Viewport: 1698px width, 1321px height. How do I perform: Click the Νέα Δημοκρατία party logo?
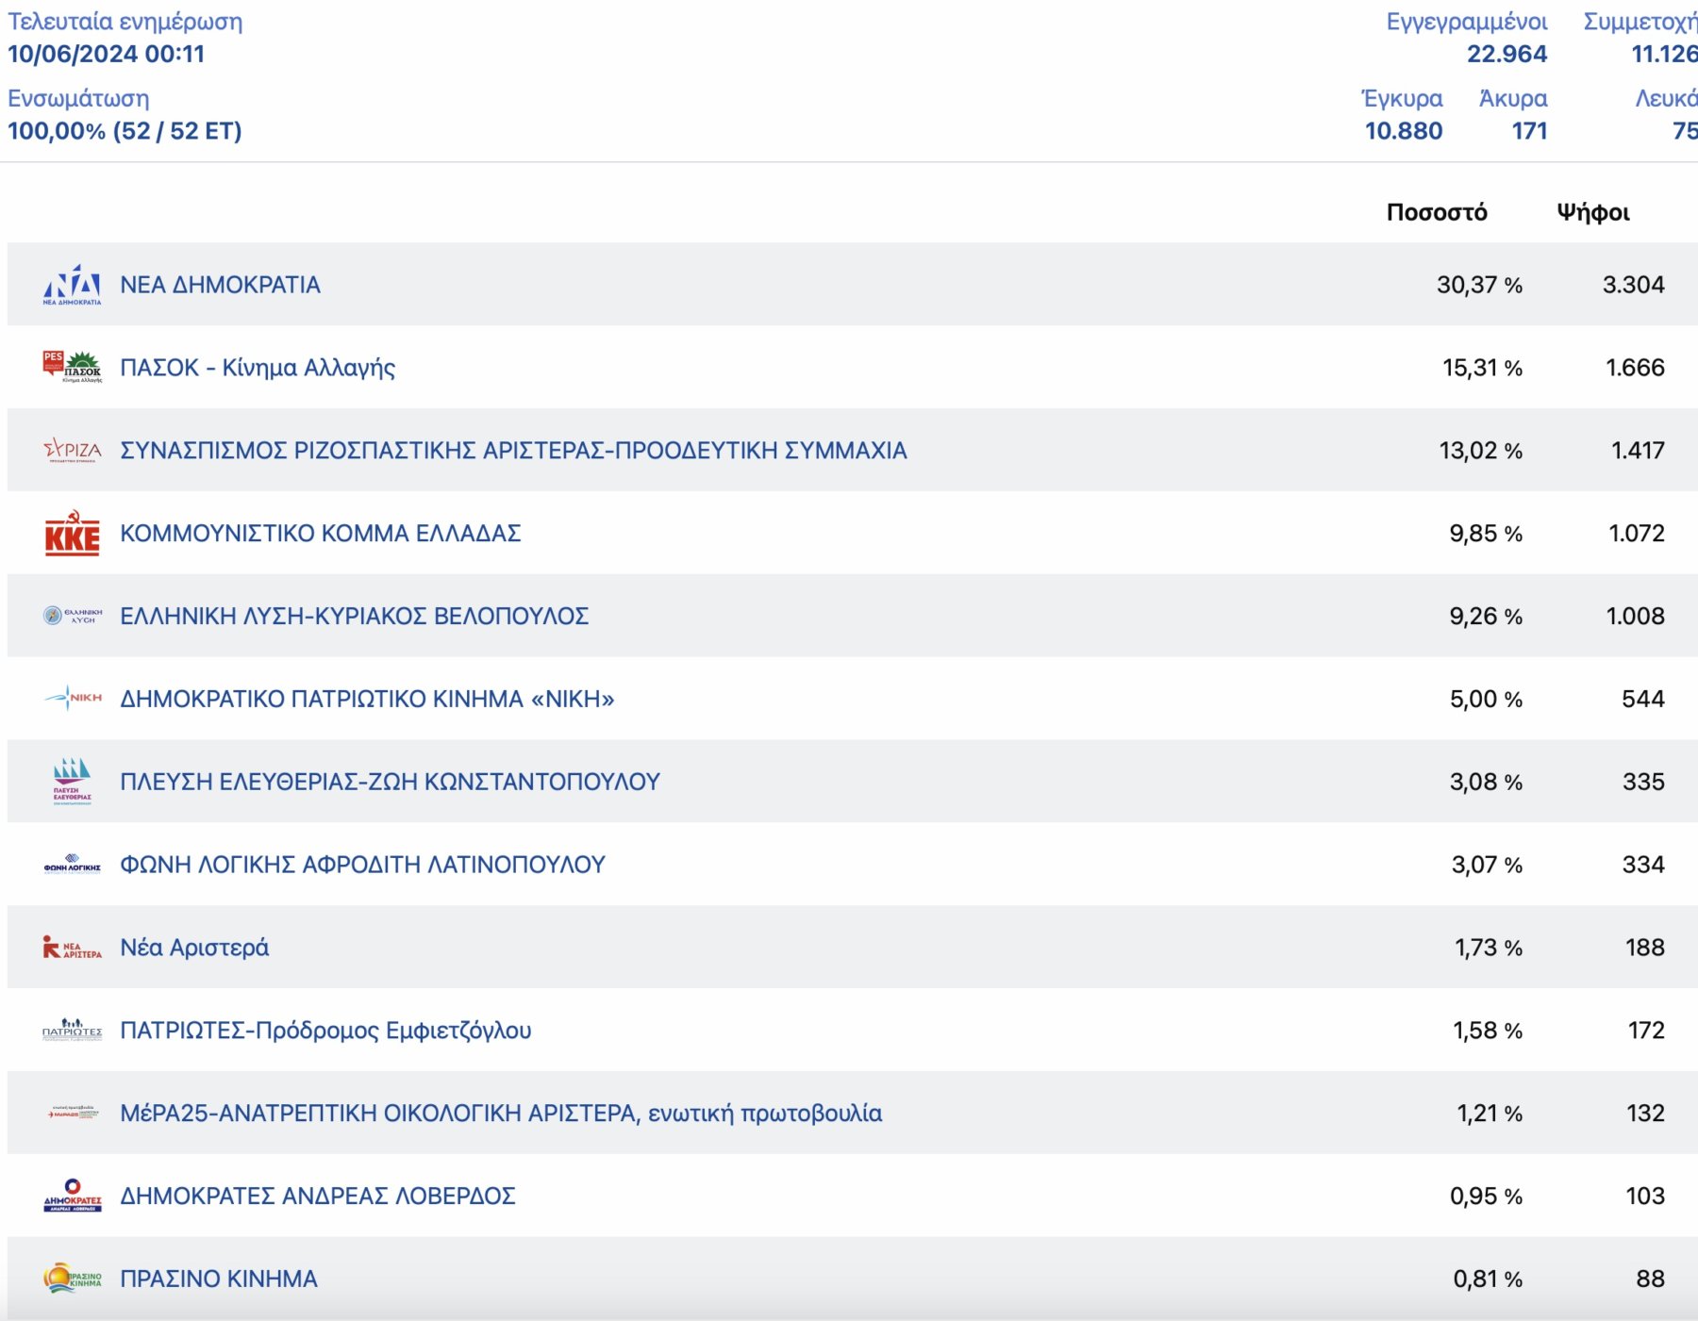coord(72,285)
